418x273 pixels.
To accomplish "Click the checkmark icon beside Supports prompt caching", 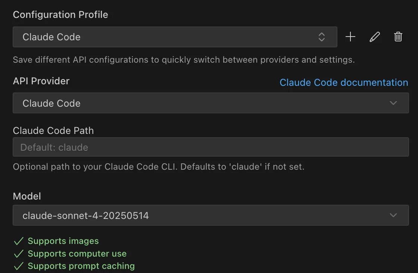I will click(19, 266).
